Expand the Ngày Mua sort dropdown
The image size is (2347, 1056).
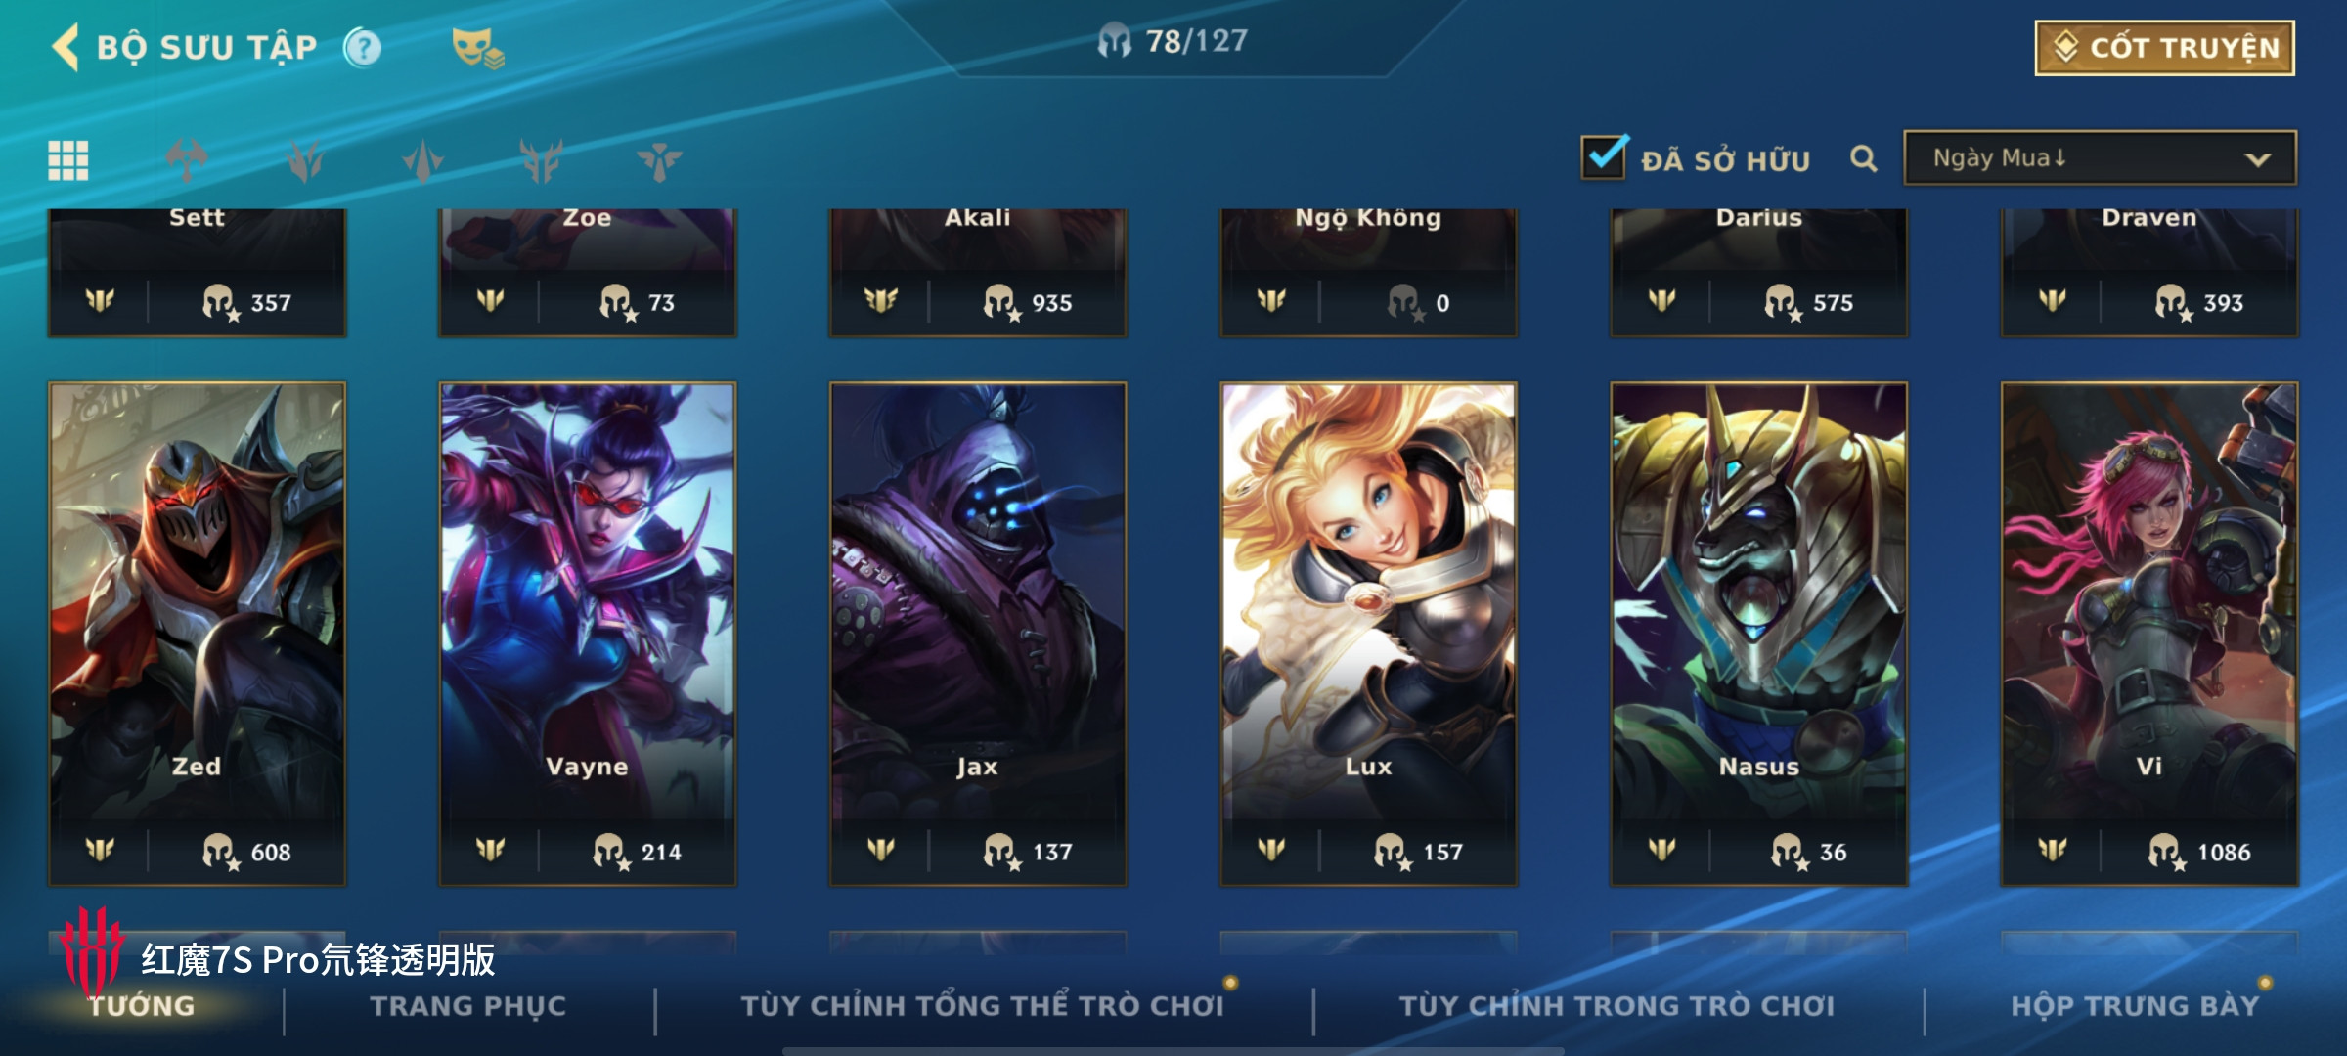(2100, 158)
